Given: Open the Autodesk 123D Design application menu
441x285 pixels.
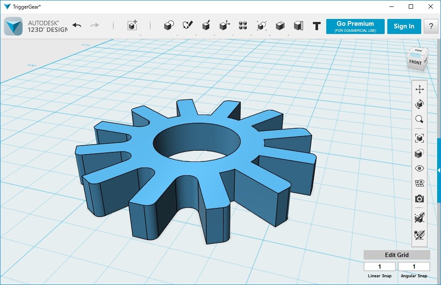Looking at the screenshot, I should pos(13,26).
